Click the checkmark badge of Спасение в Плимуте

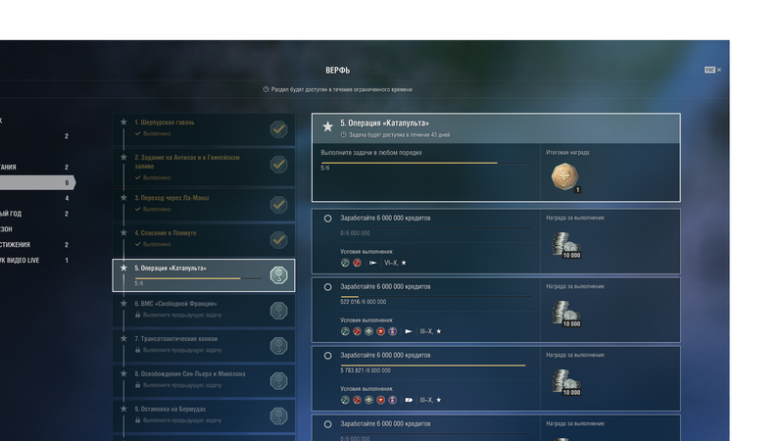[278, 240]
